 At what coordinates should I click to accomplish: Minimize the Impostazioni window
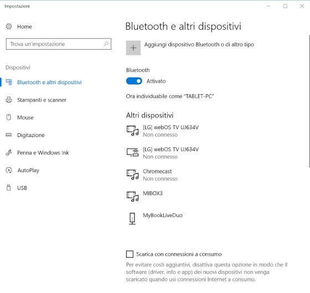(x=268, y=6)
